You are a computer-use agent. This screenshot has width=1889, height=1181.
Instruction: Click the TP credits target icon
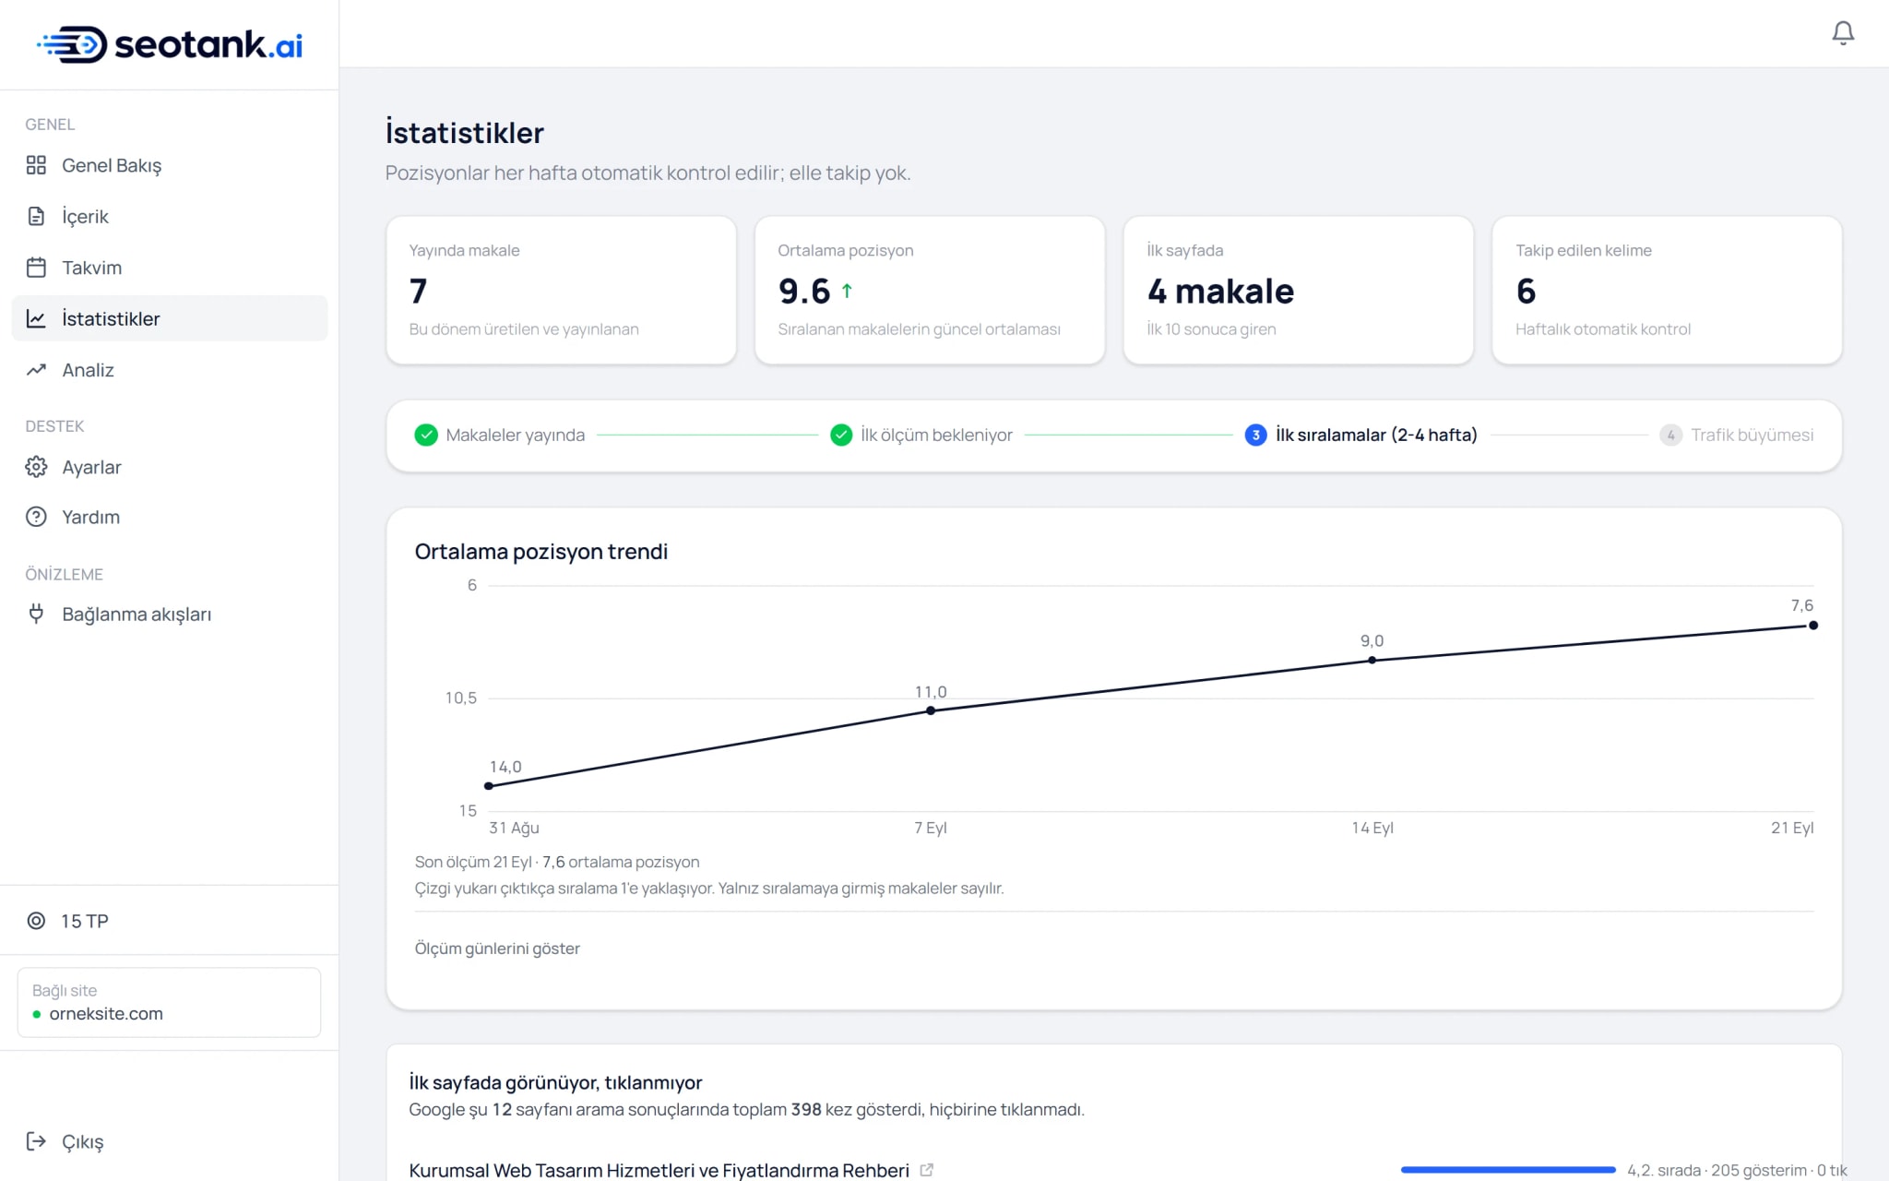tap(36, 921)
